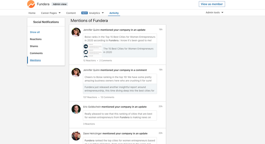Image resolution: width=265 pixels, height=144 pixels.
Task: Filter notifications by Reactions
Action: [x=36, y=39]
